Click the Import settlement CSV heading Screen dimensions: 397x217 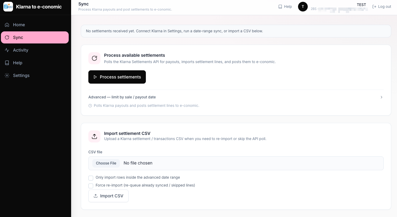127,133
